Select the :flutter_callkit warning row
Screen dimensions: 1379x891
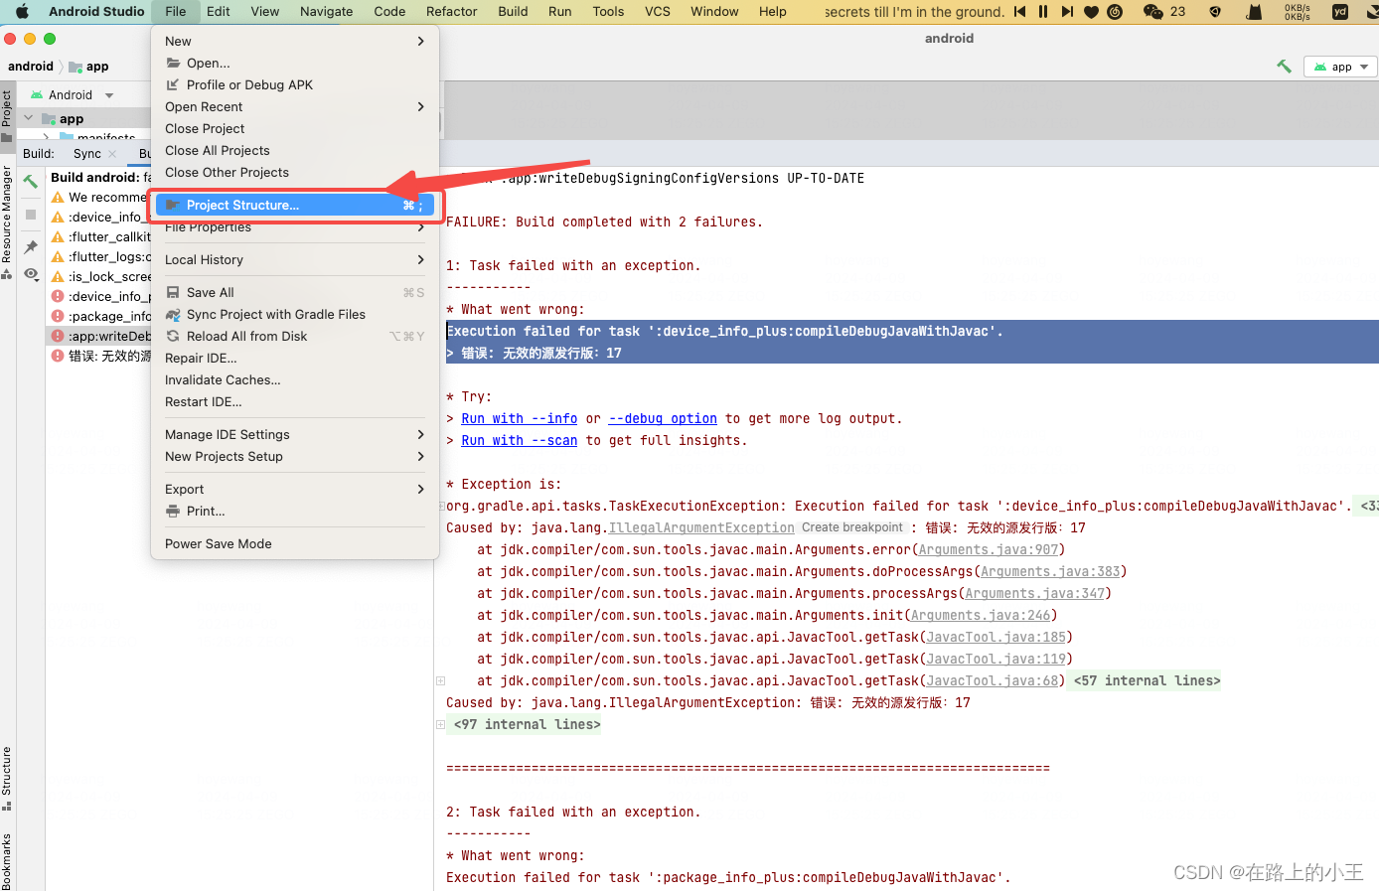coord(100,236)
